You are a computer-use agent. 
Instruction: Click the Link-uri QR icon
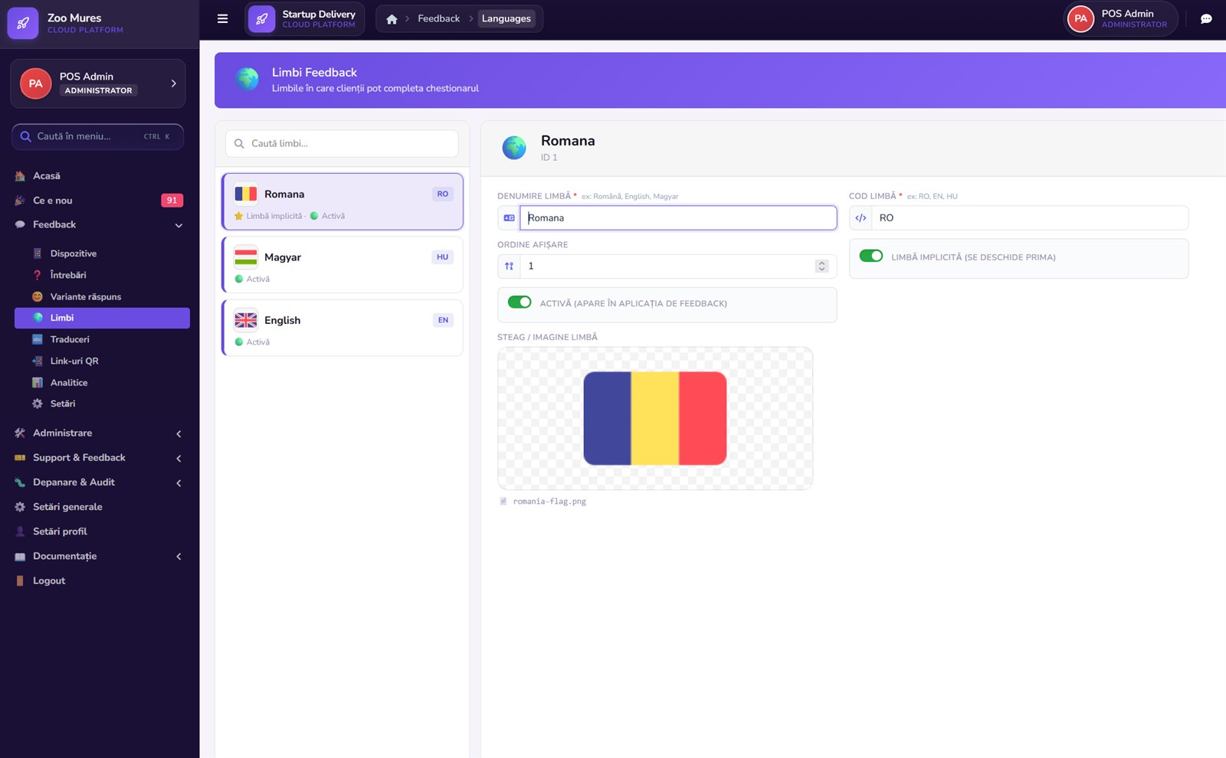[37, 361]
